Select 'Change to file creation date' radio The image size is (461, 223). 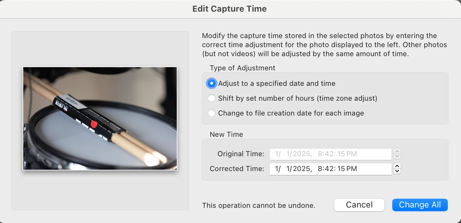(x=211, y=113)
